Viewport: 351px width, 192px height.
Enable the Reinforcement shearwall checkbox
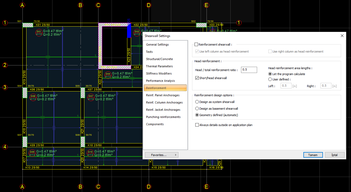(x=196, y=45)
